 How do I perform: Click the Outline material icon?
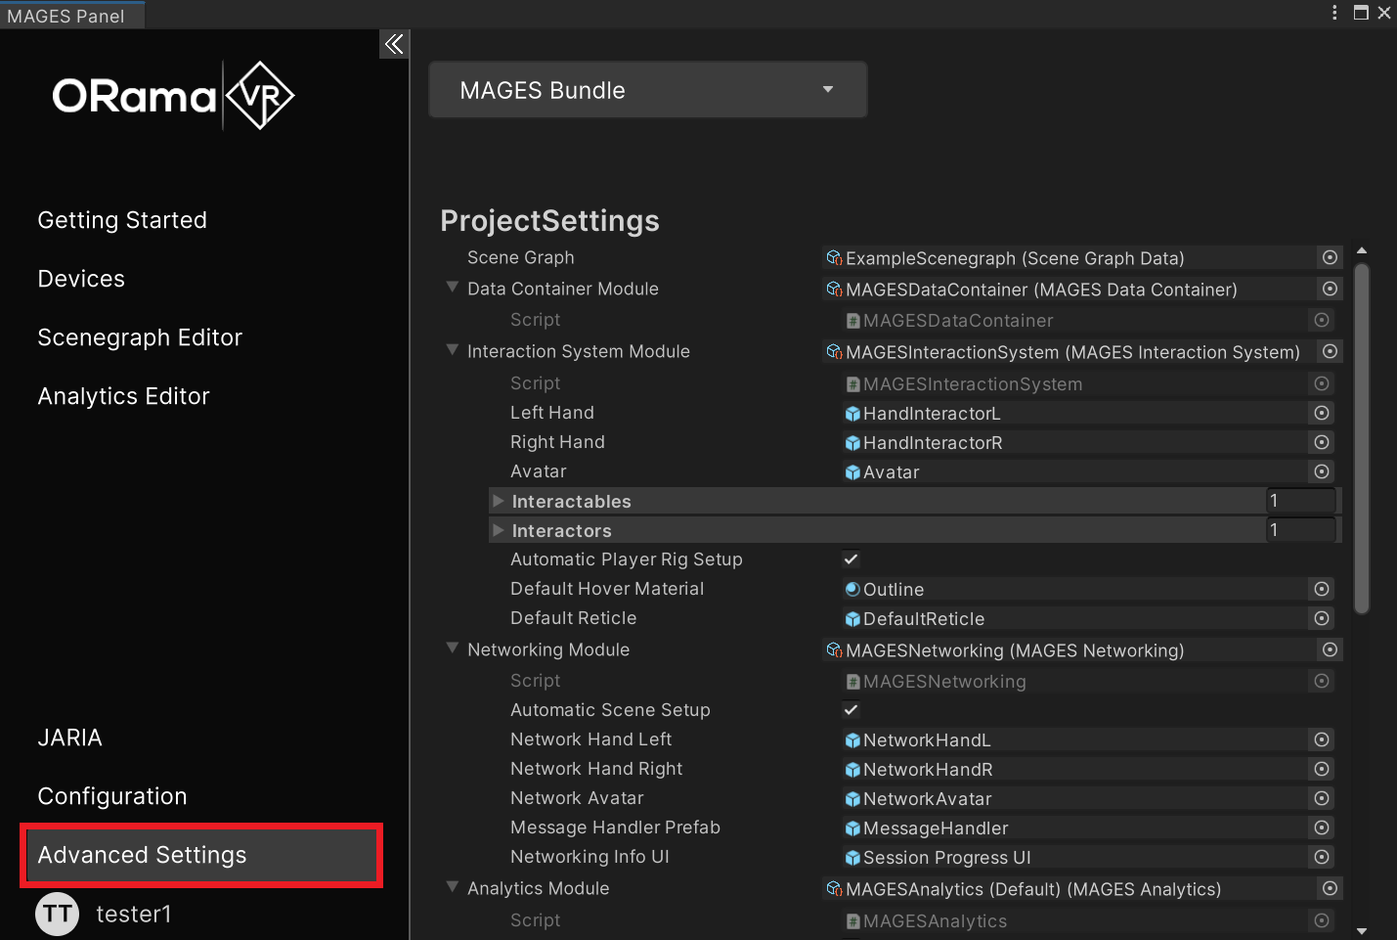tap(852, 589)
